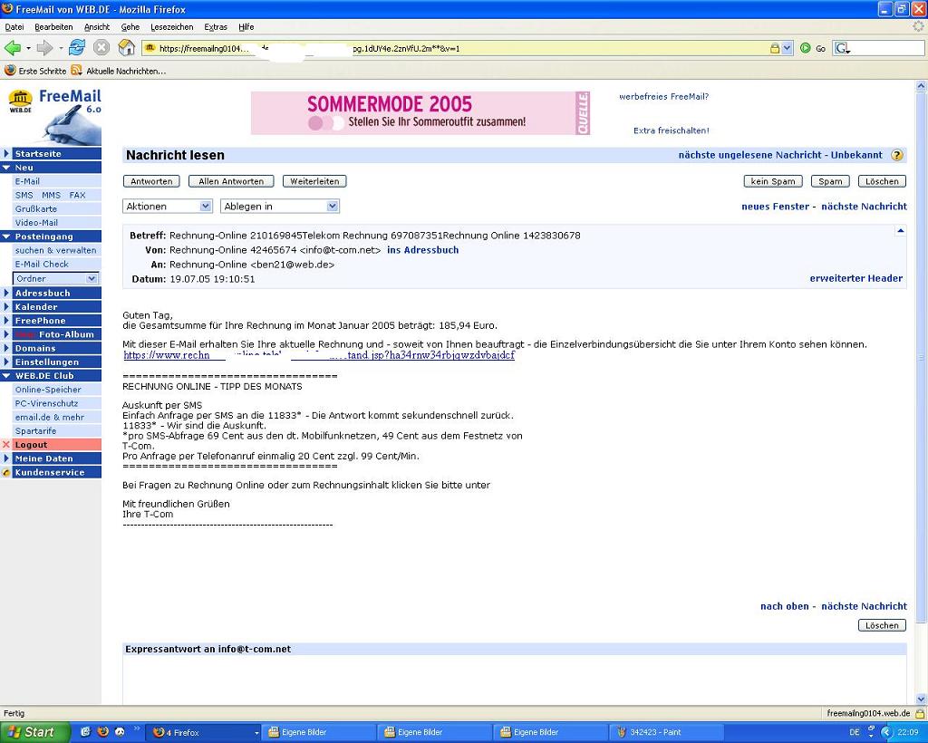Image resolution: width=928 pixels, height=743 pixels.
Task: Click the Google search input field
Action: (888, 49)
